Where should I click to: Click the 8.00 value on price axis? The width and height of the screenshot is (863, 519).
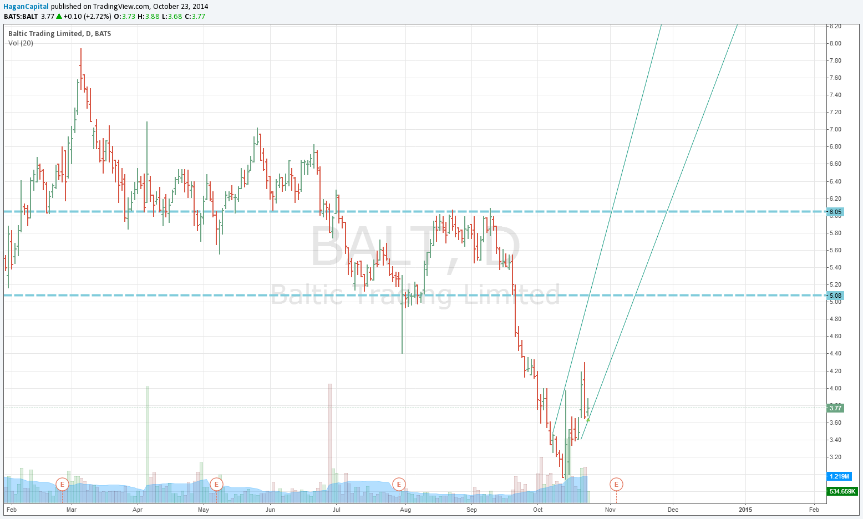(835, 43)
